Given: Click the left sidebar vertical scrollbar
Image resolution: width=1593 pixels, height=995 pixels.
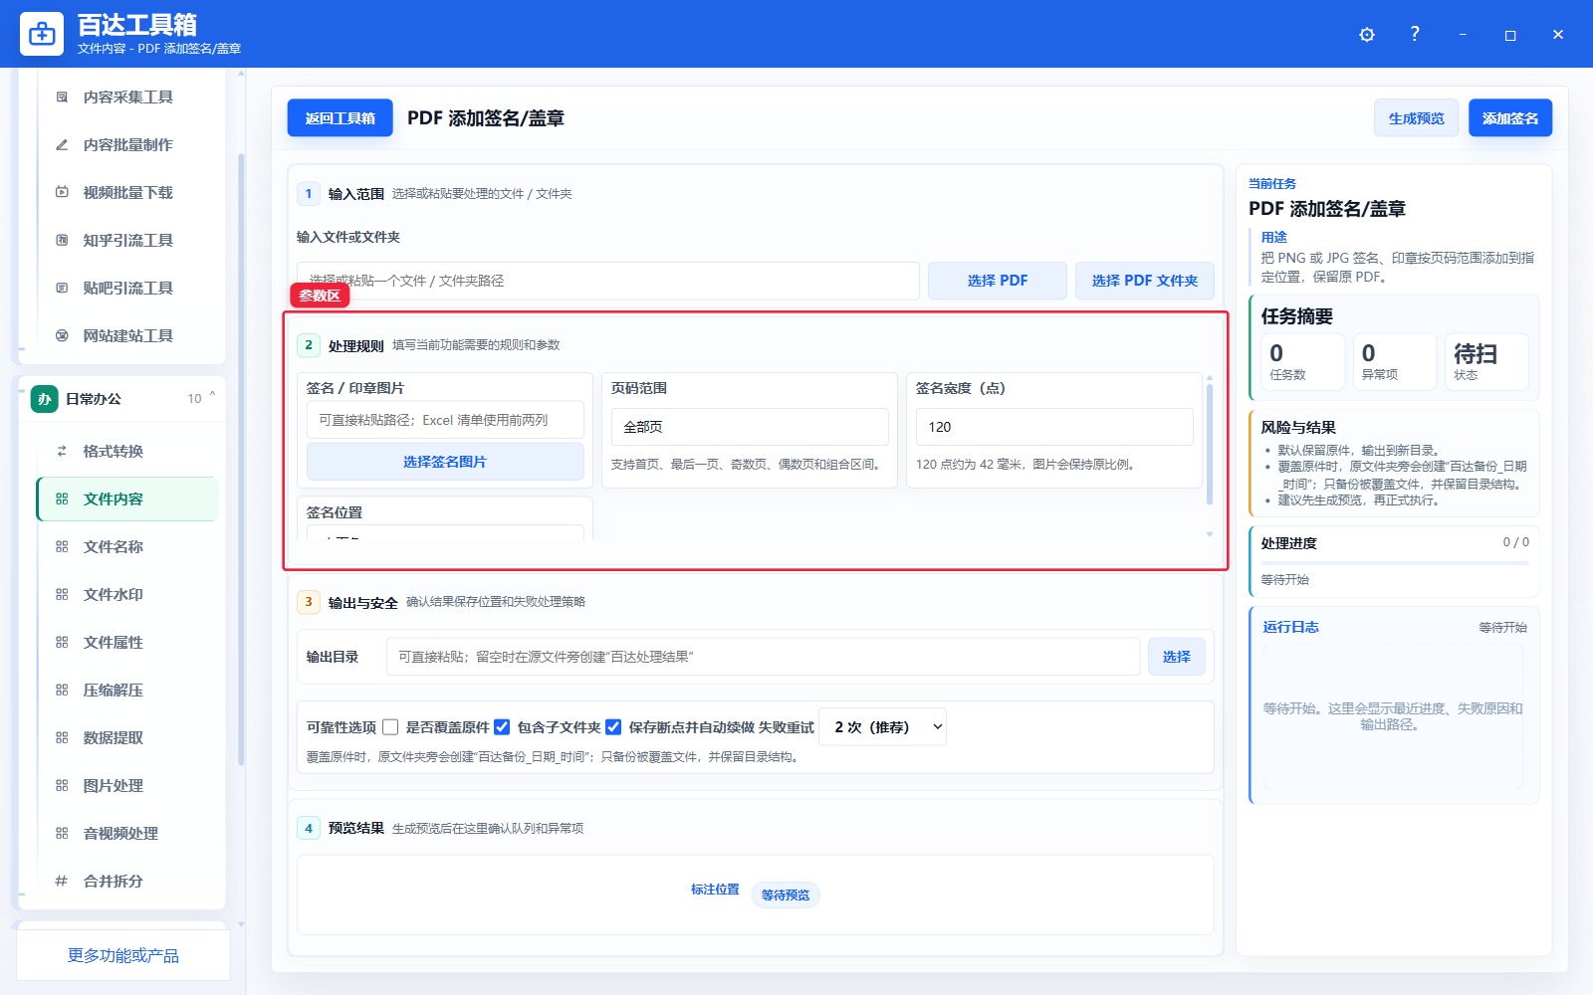Looking at the screenshot, I should point(241,459).
